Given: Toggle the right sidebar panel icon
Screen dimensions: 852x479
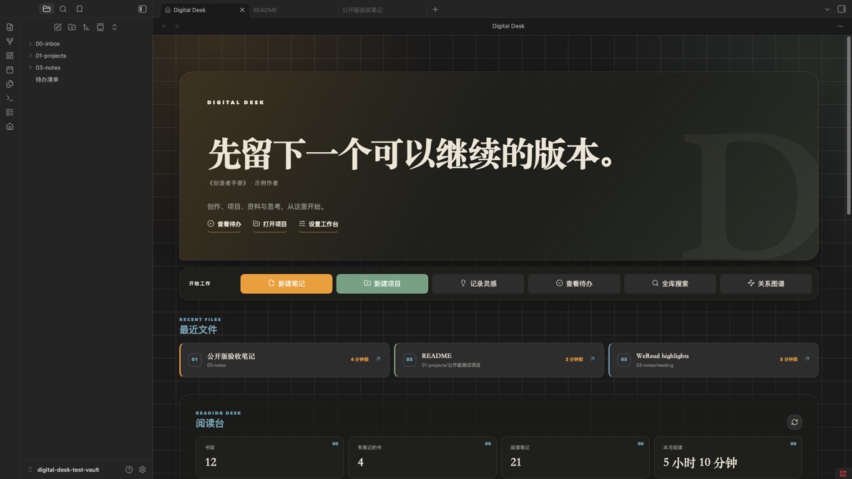Looking at the screenshot, I should [x=841, y=9].
